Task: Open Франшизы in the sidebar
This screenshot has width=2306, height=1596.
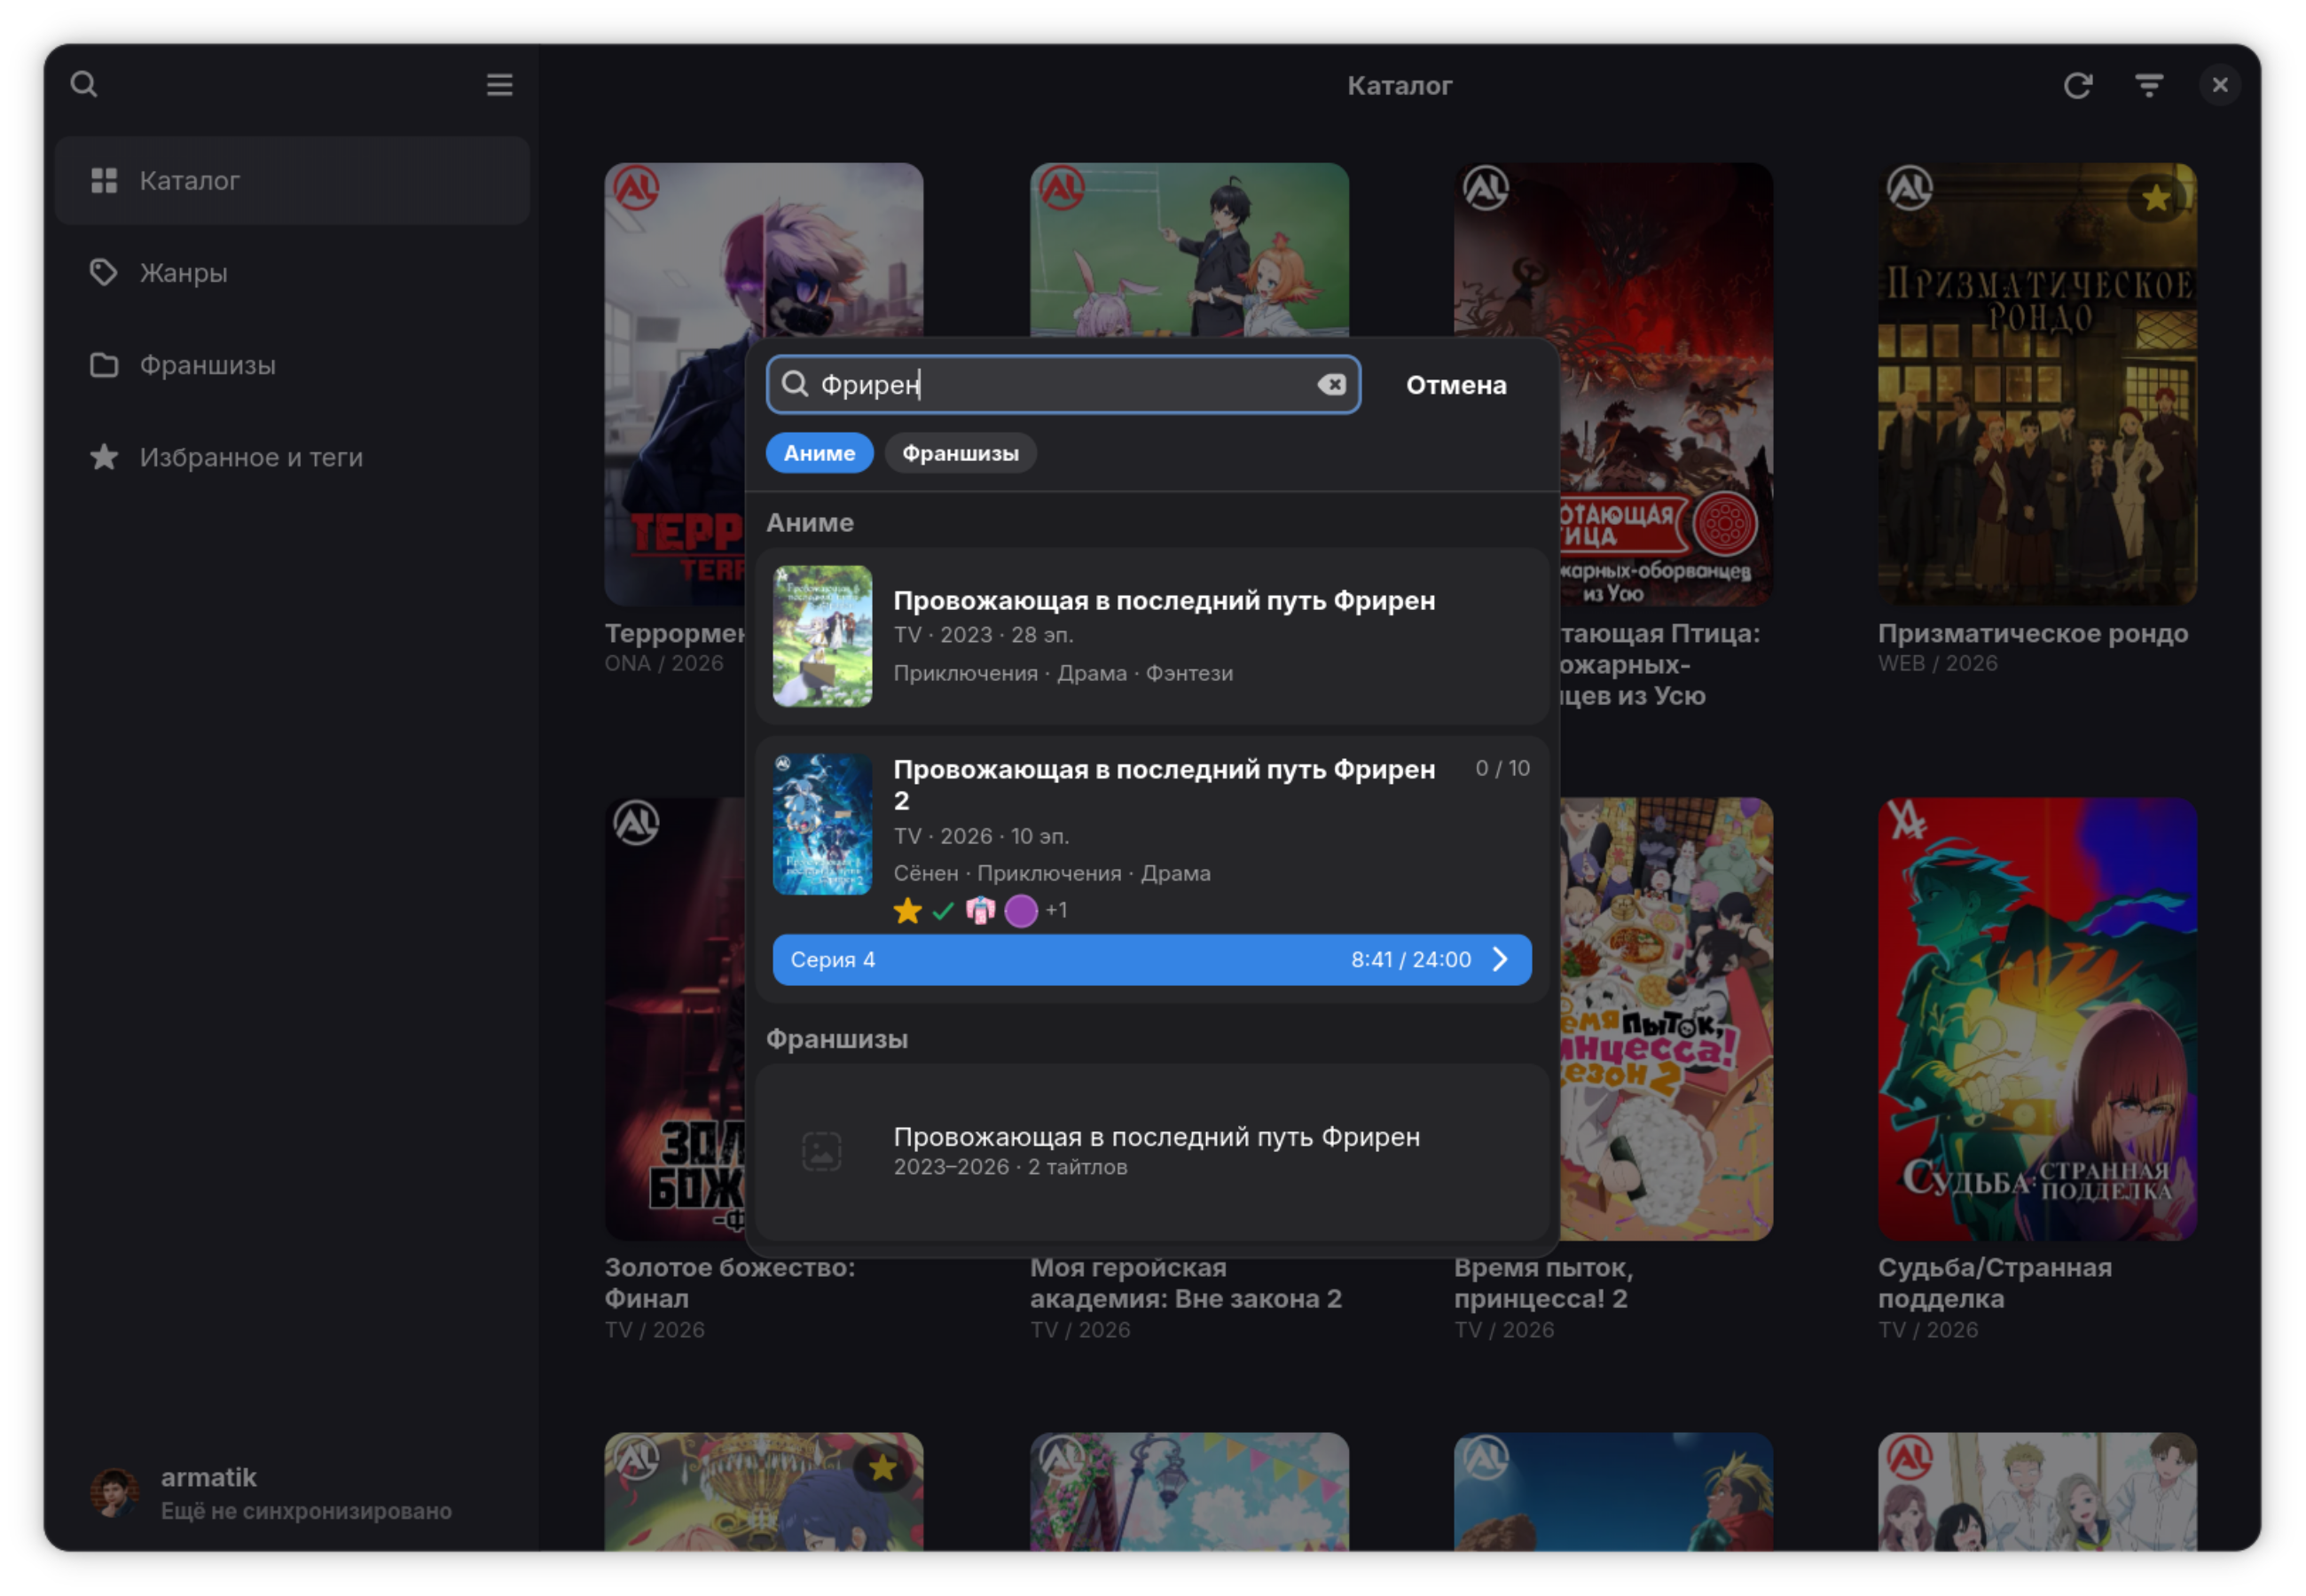Action: tap(292, 365)
